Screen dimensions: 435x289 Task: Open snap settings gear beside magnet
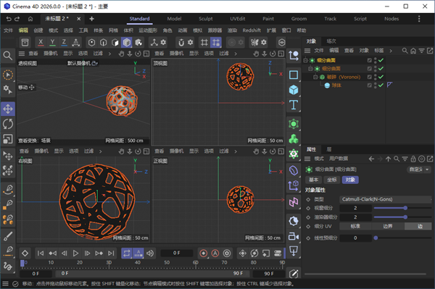[x=190, y=43]
